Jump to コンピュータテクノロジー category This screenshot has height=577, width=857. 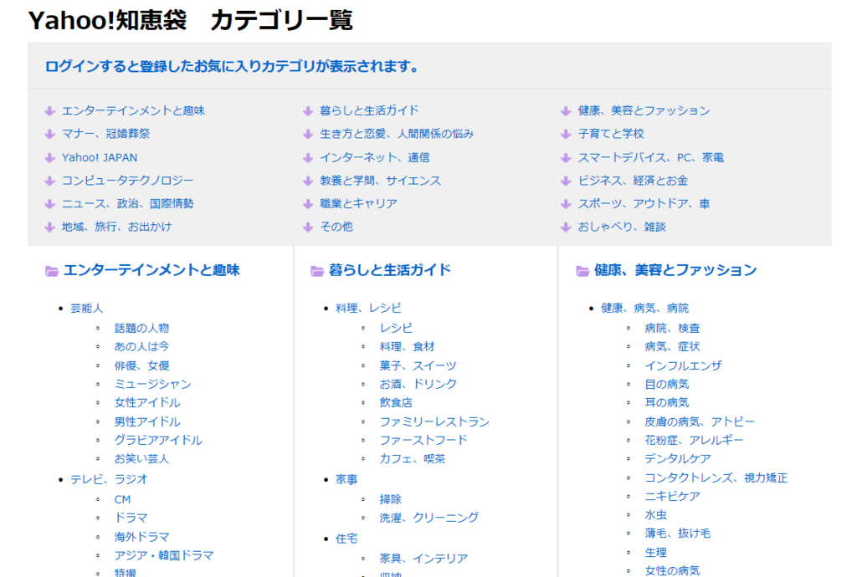pyautogui.click(x=127, y=181)
